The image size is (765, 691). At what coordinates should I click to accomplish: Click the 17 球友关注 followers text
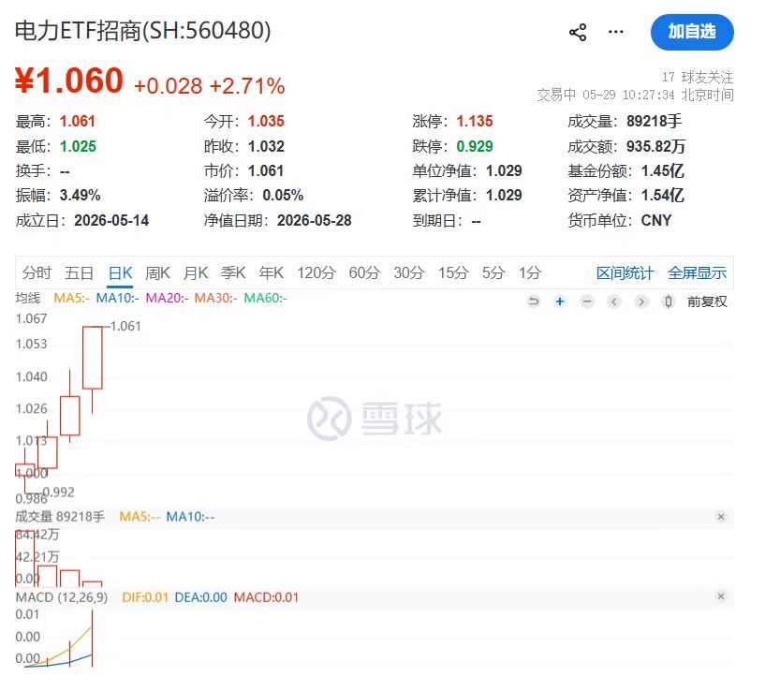(697, 77)
